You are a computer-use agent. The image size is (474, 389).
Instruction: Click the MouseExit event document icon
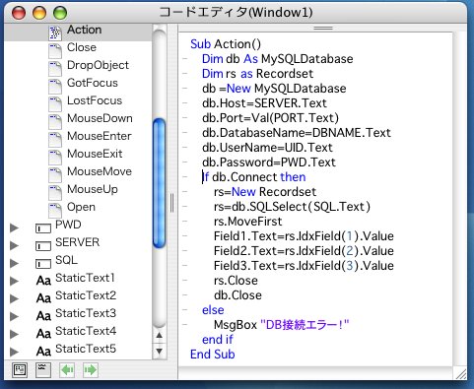coord(55,157)
